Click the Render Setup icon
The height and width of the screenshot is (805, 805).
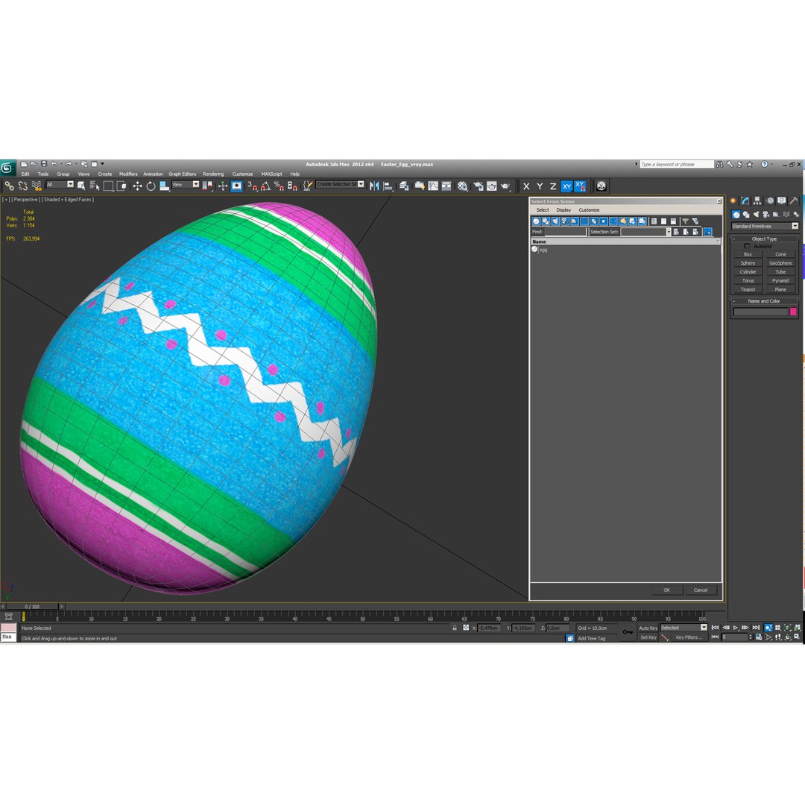pyautogui.click(x=479, y=186)
